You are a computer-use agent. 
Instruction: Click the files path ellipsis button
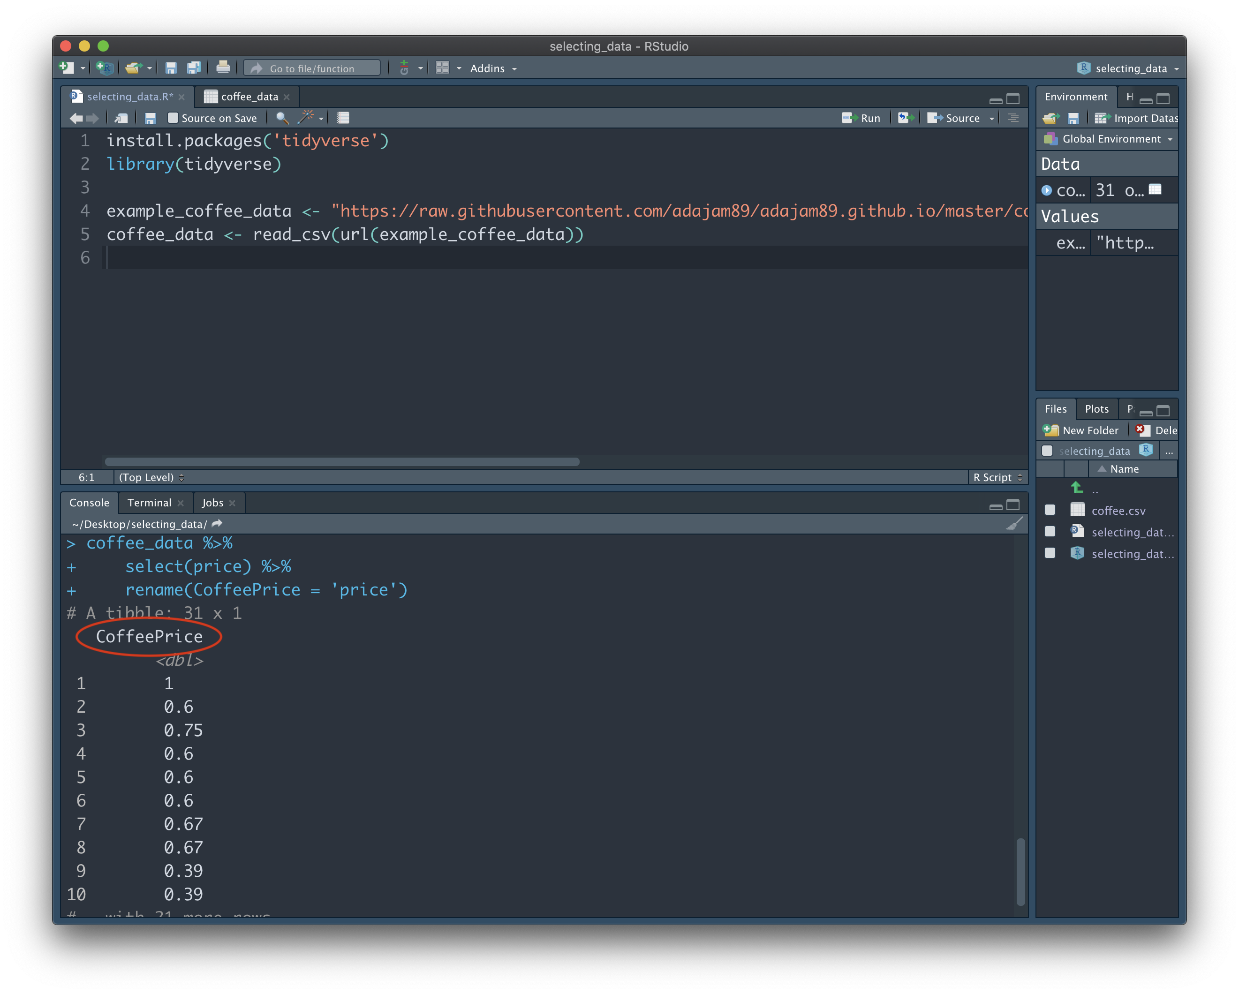click(1168, 451)
